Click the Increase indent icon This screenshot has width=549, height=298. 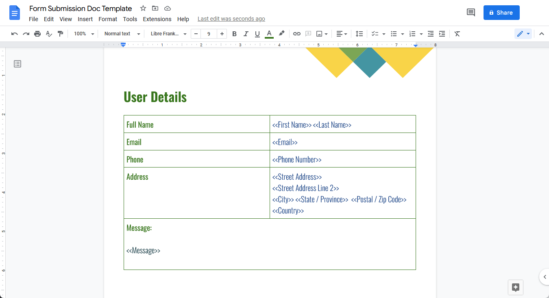pyautogui.click(x=442, y=34)
